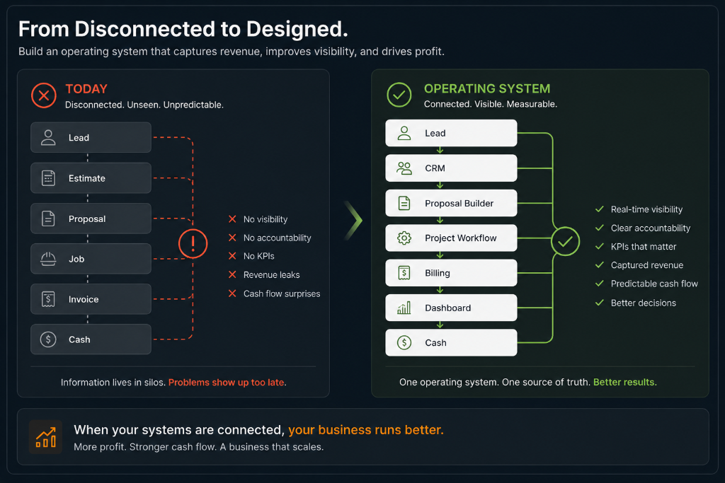Screen dimensions: 725x483
Task: Click the person icon in the TODAY Lead card
Action: click(48, 138)
